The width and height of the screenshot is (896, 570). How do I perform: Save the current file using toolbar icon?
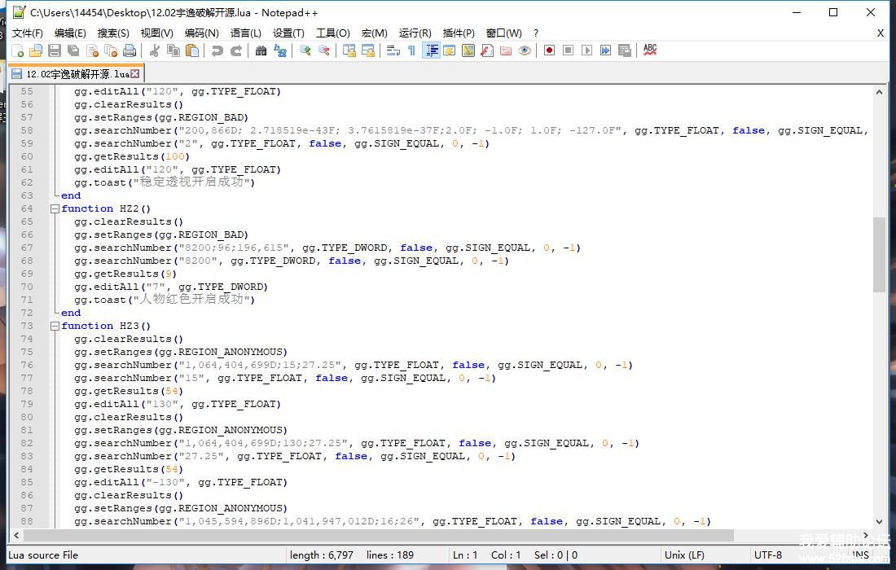coord(55,50)
